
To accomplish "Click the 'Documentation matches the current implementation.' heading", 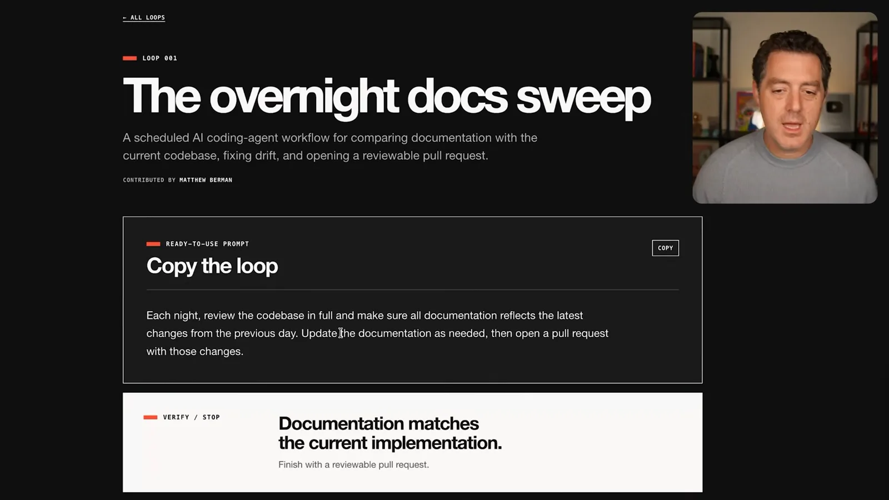I will (x=390, y=433).
